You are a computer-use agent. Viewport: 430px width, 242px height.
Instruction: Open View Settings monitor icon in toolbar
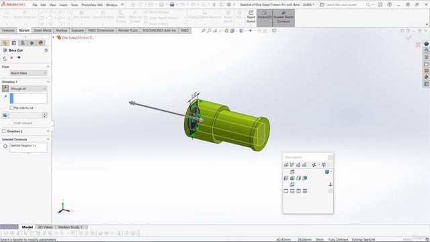click(x=274, y=31)
